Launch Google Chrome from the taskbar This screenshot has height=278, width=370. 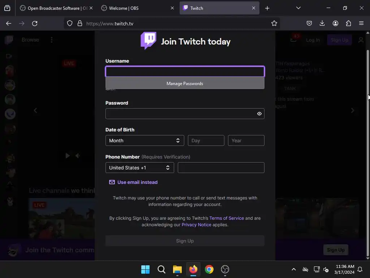(x=209, y=269)
